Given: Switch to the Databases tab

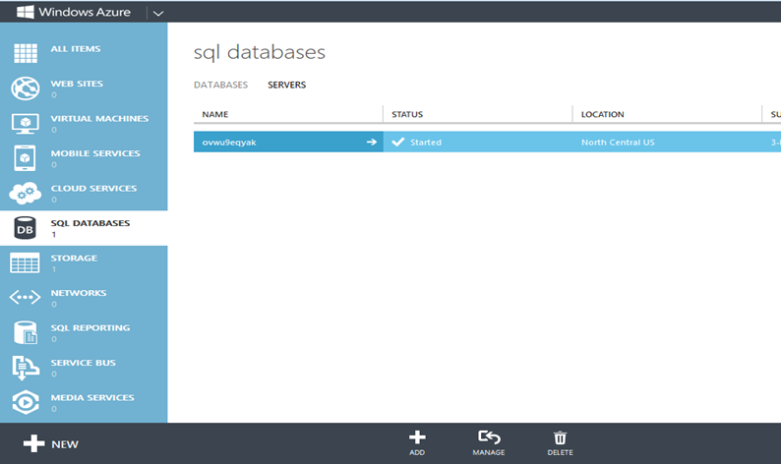Looking at the screenshot, I should [x=220, y=86].
